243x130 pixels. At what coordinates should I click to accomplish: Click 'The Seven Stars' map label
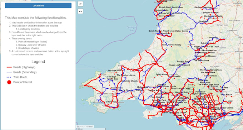(x=201, y=61)
